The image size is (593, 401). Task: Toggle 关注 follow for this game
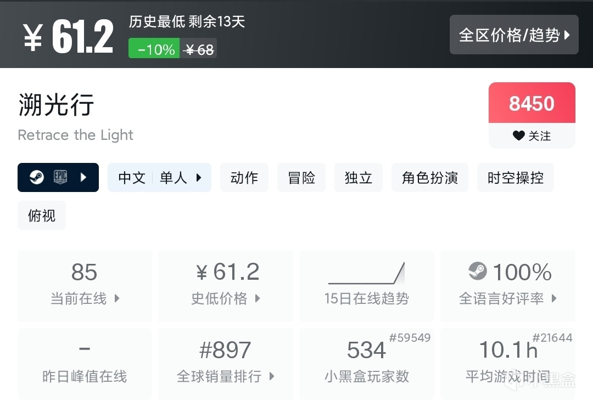pyautogui.click(x=532, y=135)
